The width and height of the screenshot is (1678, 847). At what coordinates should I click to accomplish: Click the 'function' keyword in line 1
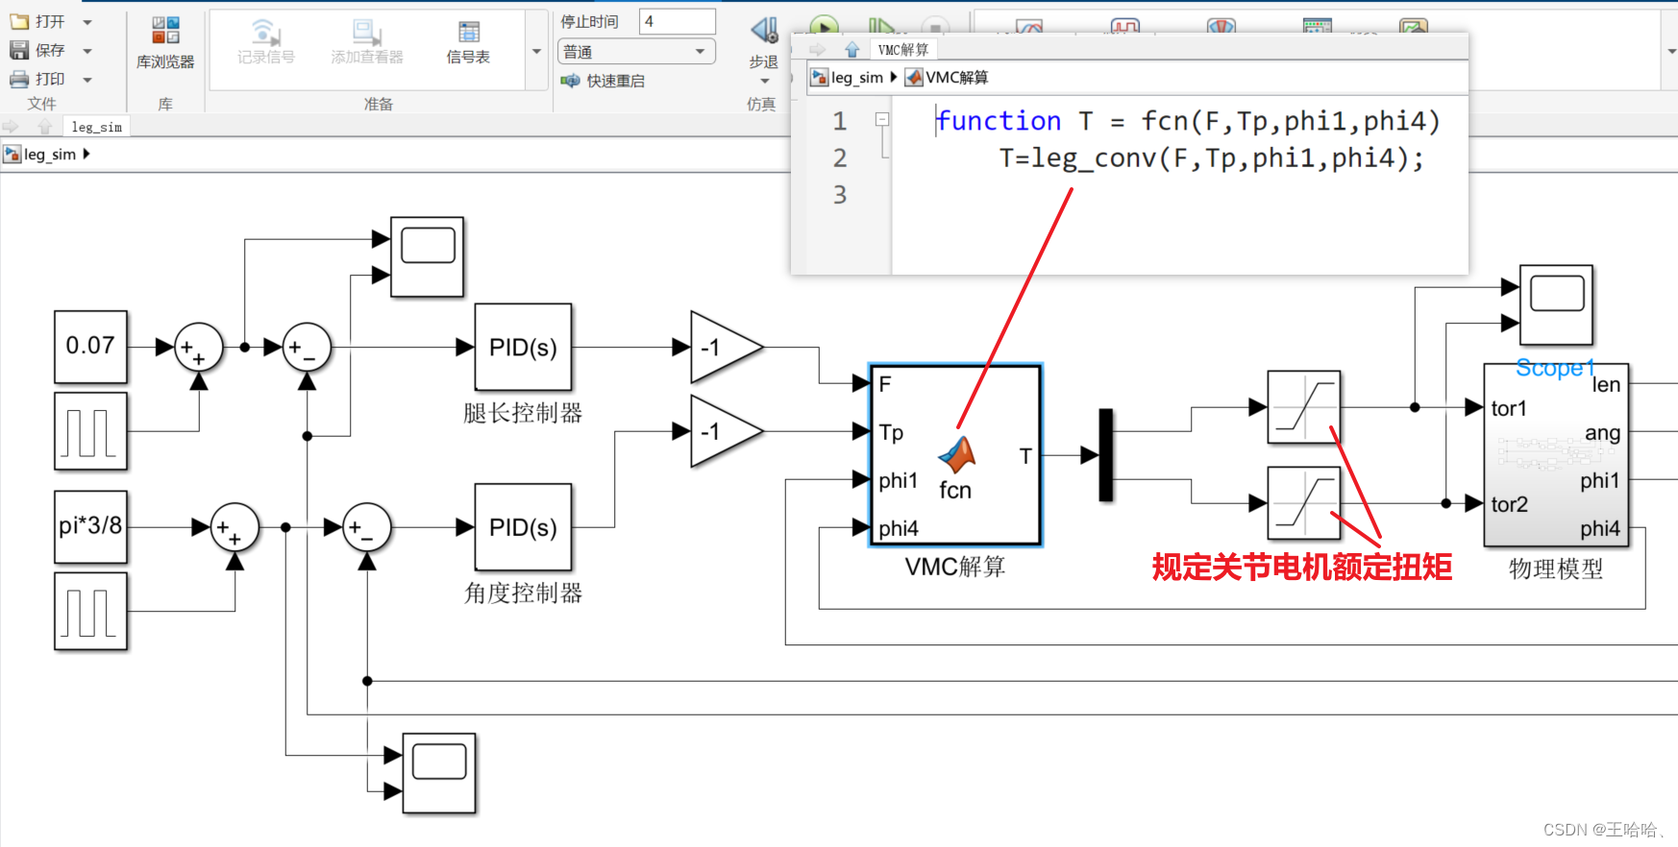tap(999, 121)
